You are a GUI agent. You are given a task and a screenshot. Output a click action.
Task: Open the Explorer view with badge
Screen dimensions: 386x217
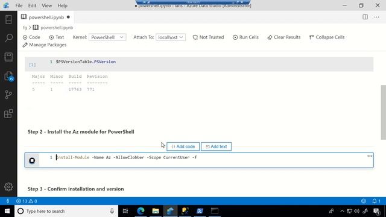pos(9,76)
